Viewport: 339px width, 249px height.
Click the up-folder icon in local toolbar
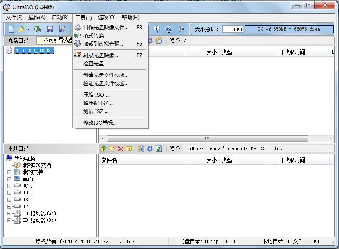click(x=103, y=149)
